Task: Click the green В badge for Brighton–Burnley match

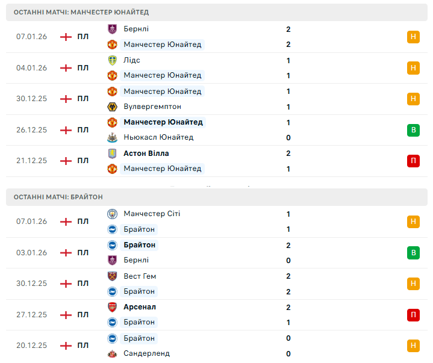Action: (x=413, y=253)
